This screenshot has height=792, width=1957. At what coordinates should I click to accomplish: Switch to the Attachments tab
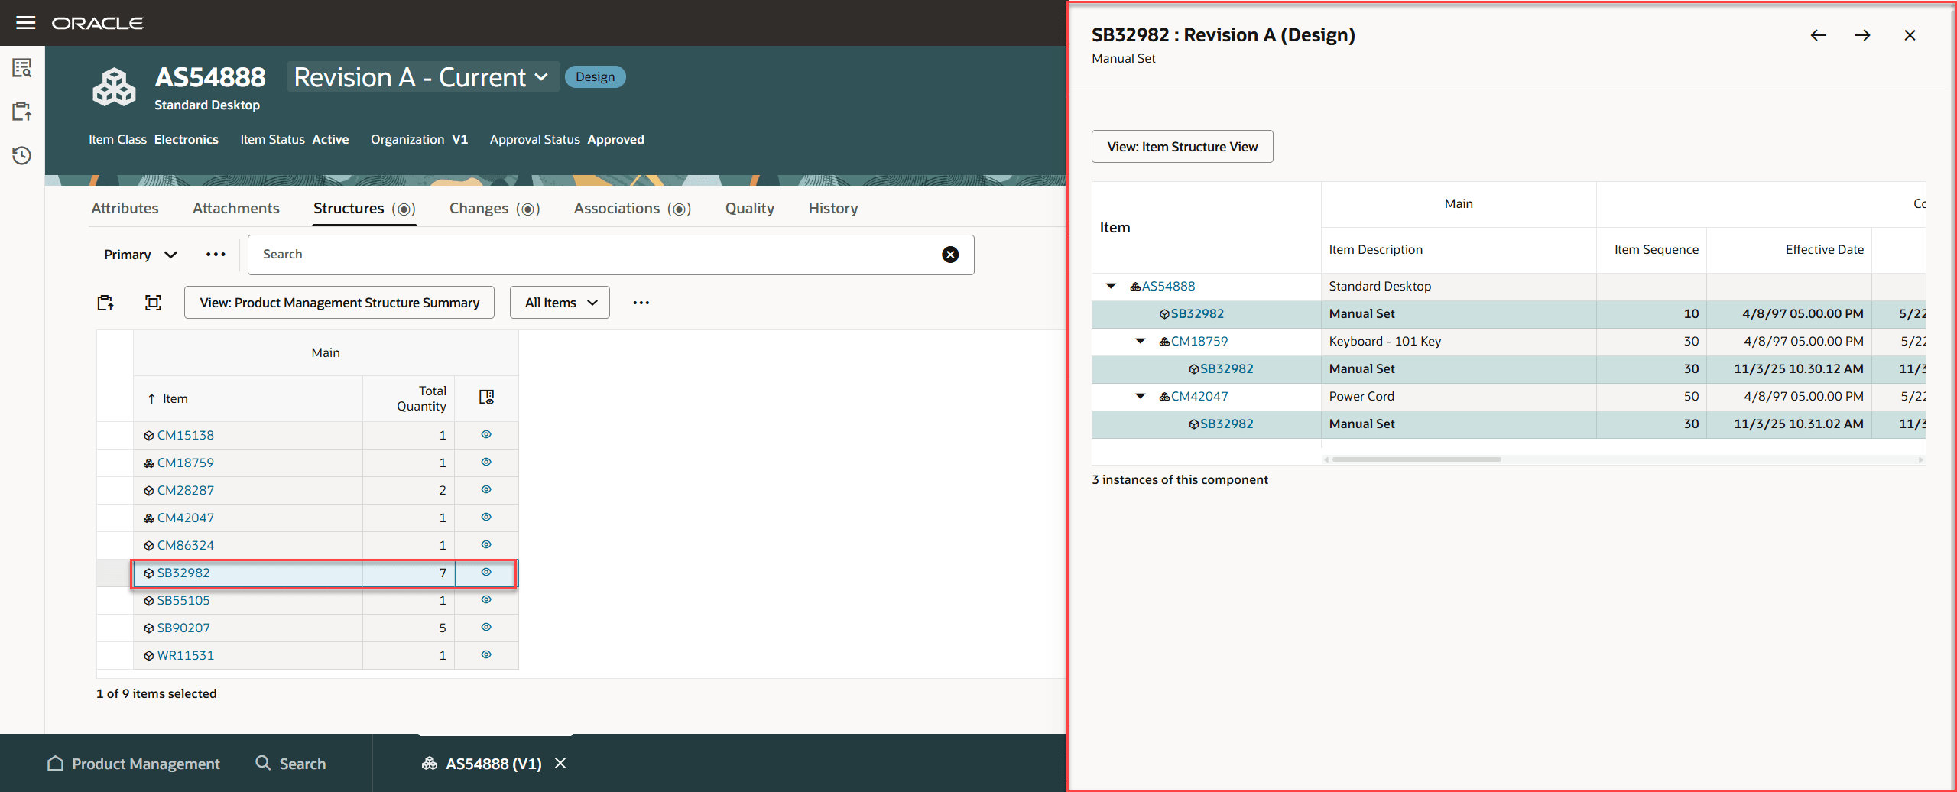235,209
